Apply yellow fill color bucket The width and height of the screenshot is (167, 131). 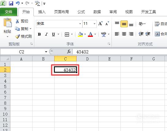[x=80, y=34]
